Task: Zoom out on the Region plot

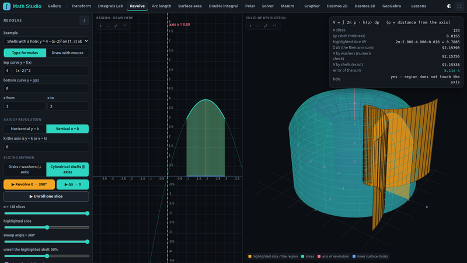Action: (108, 26)
